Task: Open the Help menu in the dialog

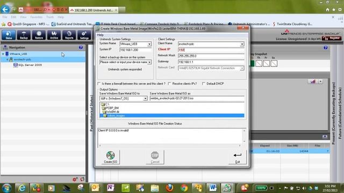Action: point(101,35)
